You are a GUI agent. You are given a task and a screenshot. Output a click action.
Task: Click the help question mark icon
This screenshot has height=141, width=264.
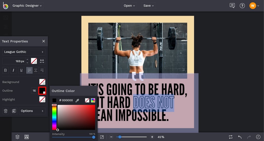pos(242,6)
